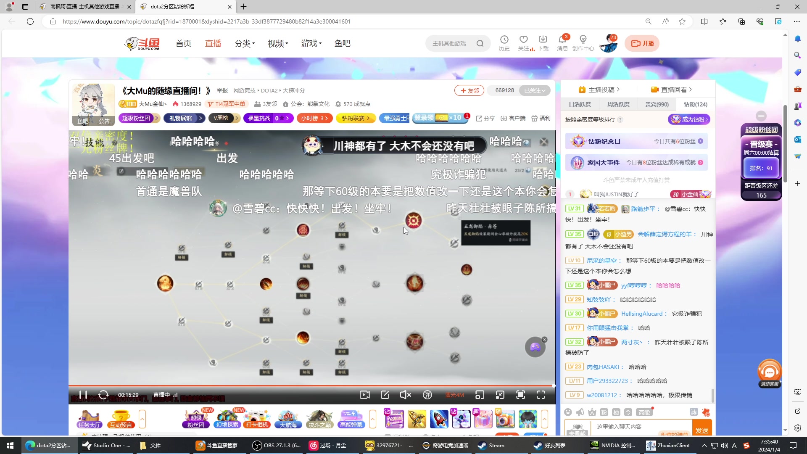Click the 友邻 button
Screen dimensions: 807x454
tap(469, 90)
